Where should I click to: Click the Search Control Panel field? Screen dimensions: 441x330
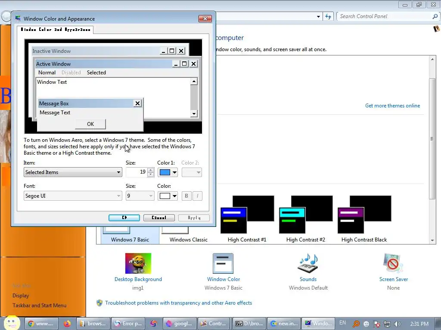[x=385, y=16]
